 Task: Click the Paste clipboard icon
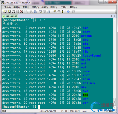(x=31, y=11)
